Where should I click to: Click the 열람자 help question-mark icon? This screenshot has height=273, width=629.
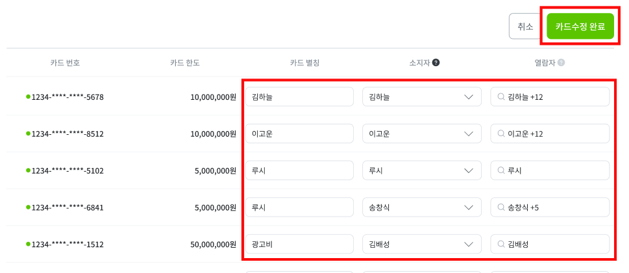561,63
